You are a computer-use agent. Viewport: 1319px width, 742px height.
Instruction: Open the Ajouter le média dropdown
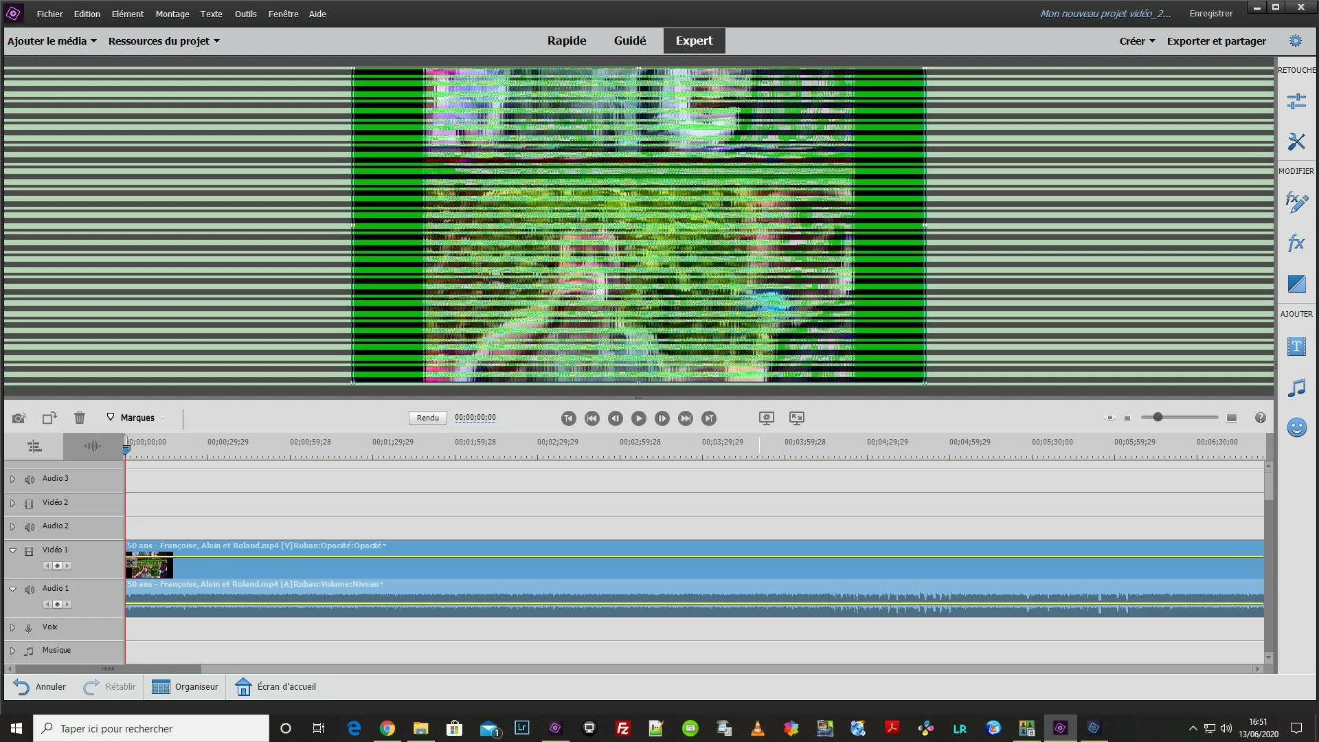52,41
